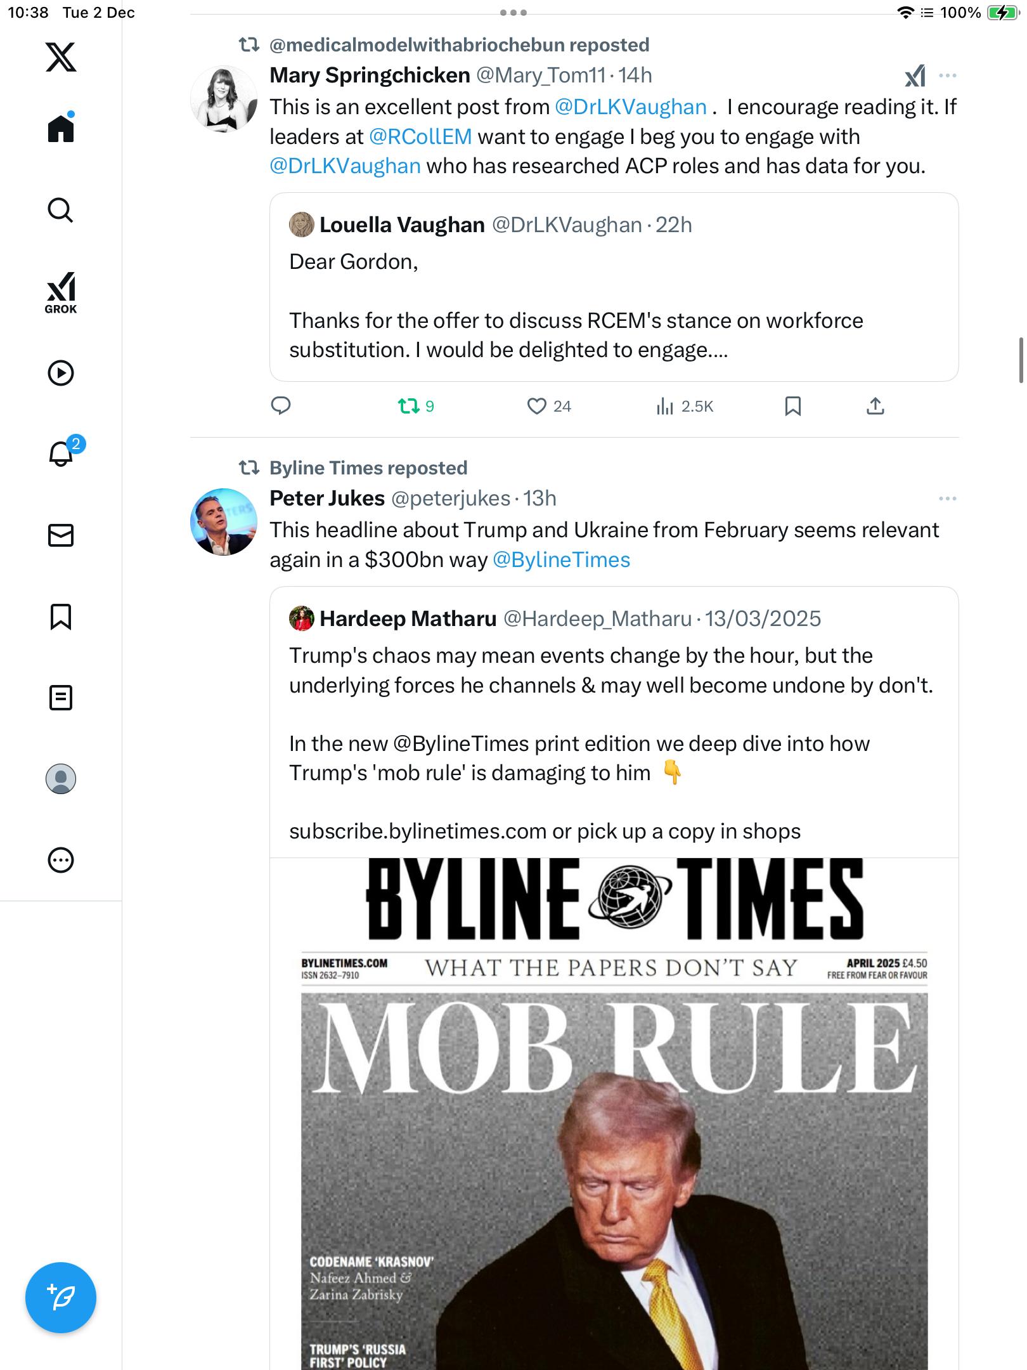The height and width of the screenshot is (1370, 1027).
Task: Open the Grok sidebar icon
Action: 61,292
